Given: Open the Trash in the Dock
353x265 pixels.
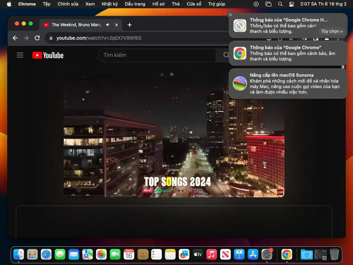Looking at the screenshot, I should click(334, 255).
